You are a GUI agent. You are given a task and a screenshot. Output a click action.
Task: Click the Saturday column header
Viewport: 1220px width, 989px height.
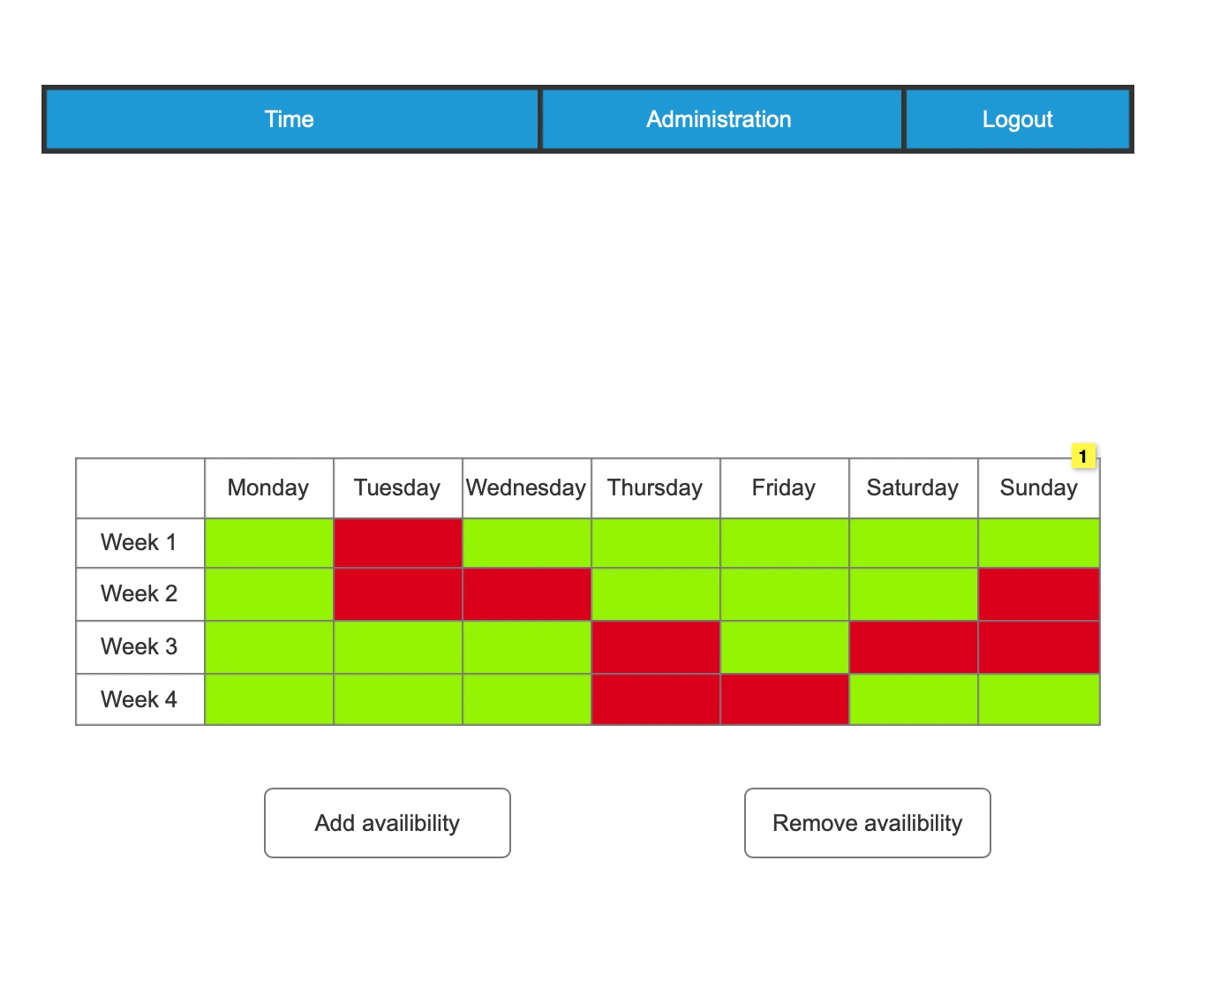(914, 488)
